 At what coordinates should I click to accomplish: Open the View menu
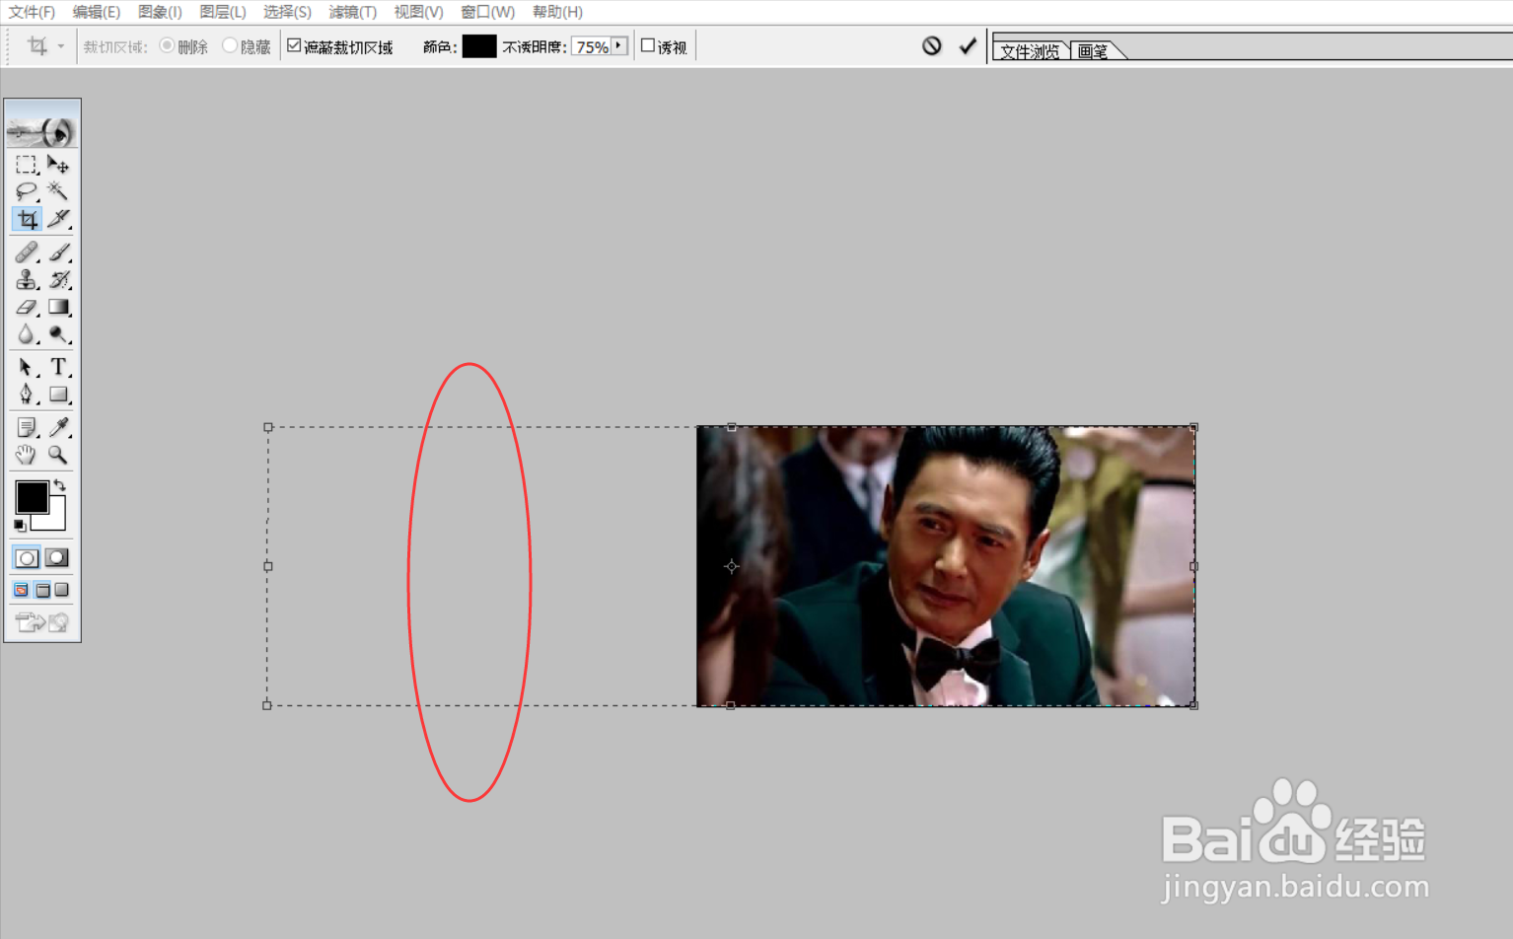pos(418,12)
